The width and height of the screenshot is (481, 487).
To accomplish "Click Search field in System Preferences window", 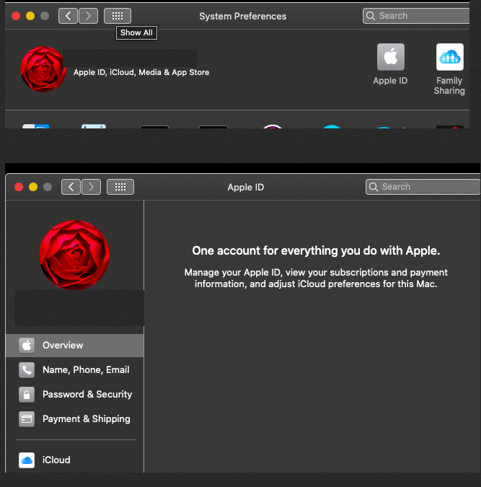I will (x=416, y=16).
